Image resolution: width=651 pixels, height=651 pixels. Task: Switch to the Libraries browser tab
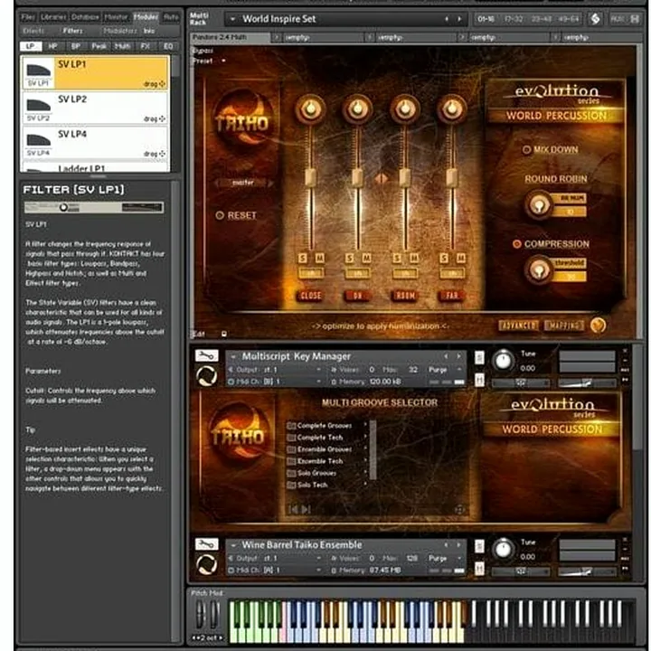click(x=53, y=17)
